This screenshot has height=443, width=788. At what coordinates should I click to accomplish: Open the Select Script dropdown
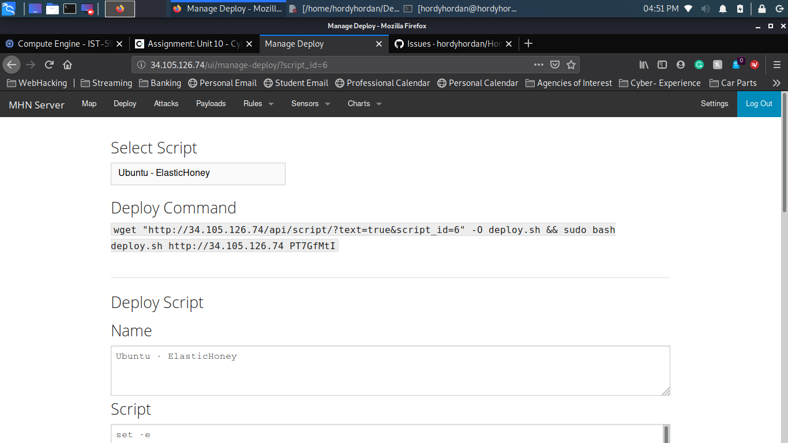coord(198,174)
